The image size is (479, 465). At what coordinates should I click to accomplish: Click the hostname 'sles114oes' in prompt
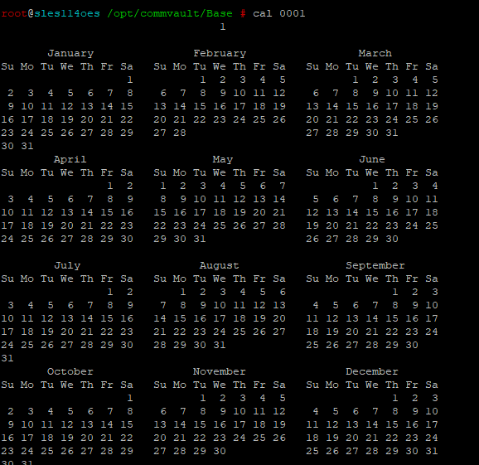pos(67,14)
